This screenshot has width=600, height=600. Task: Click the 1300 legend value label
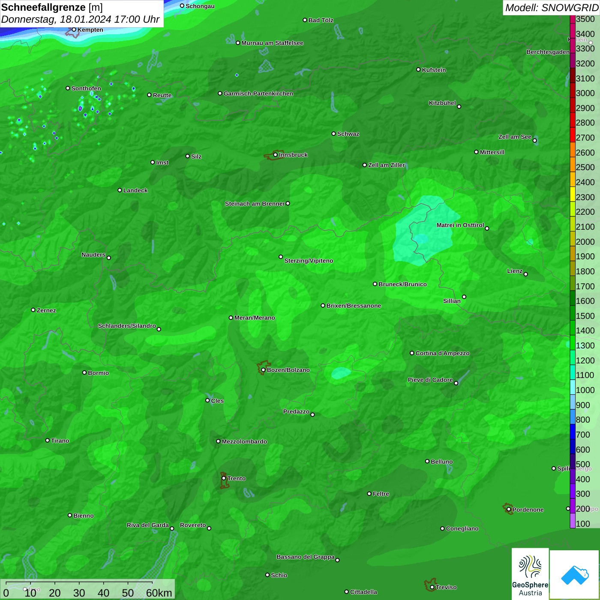[585, 345]
